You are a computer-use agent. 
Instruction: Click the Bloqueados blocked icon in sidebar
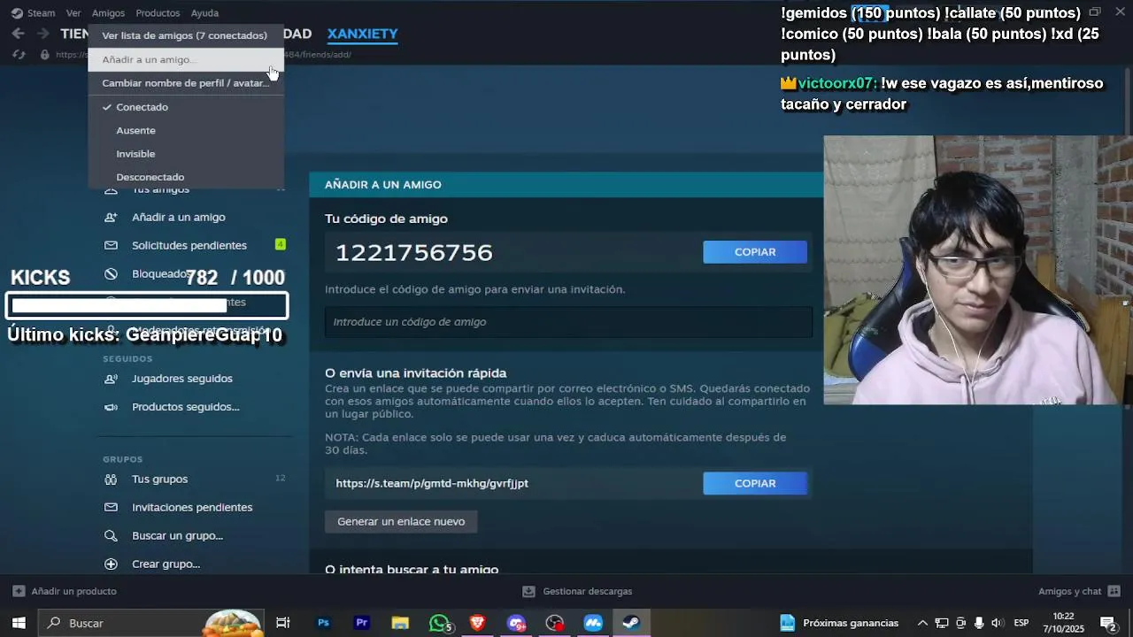[111, 273]
